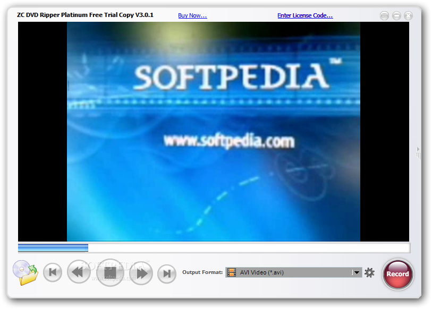Seek within the blue playback progress bar
Screen dimensions: 432x309
[214, 248]
